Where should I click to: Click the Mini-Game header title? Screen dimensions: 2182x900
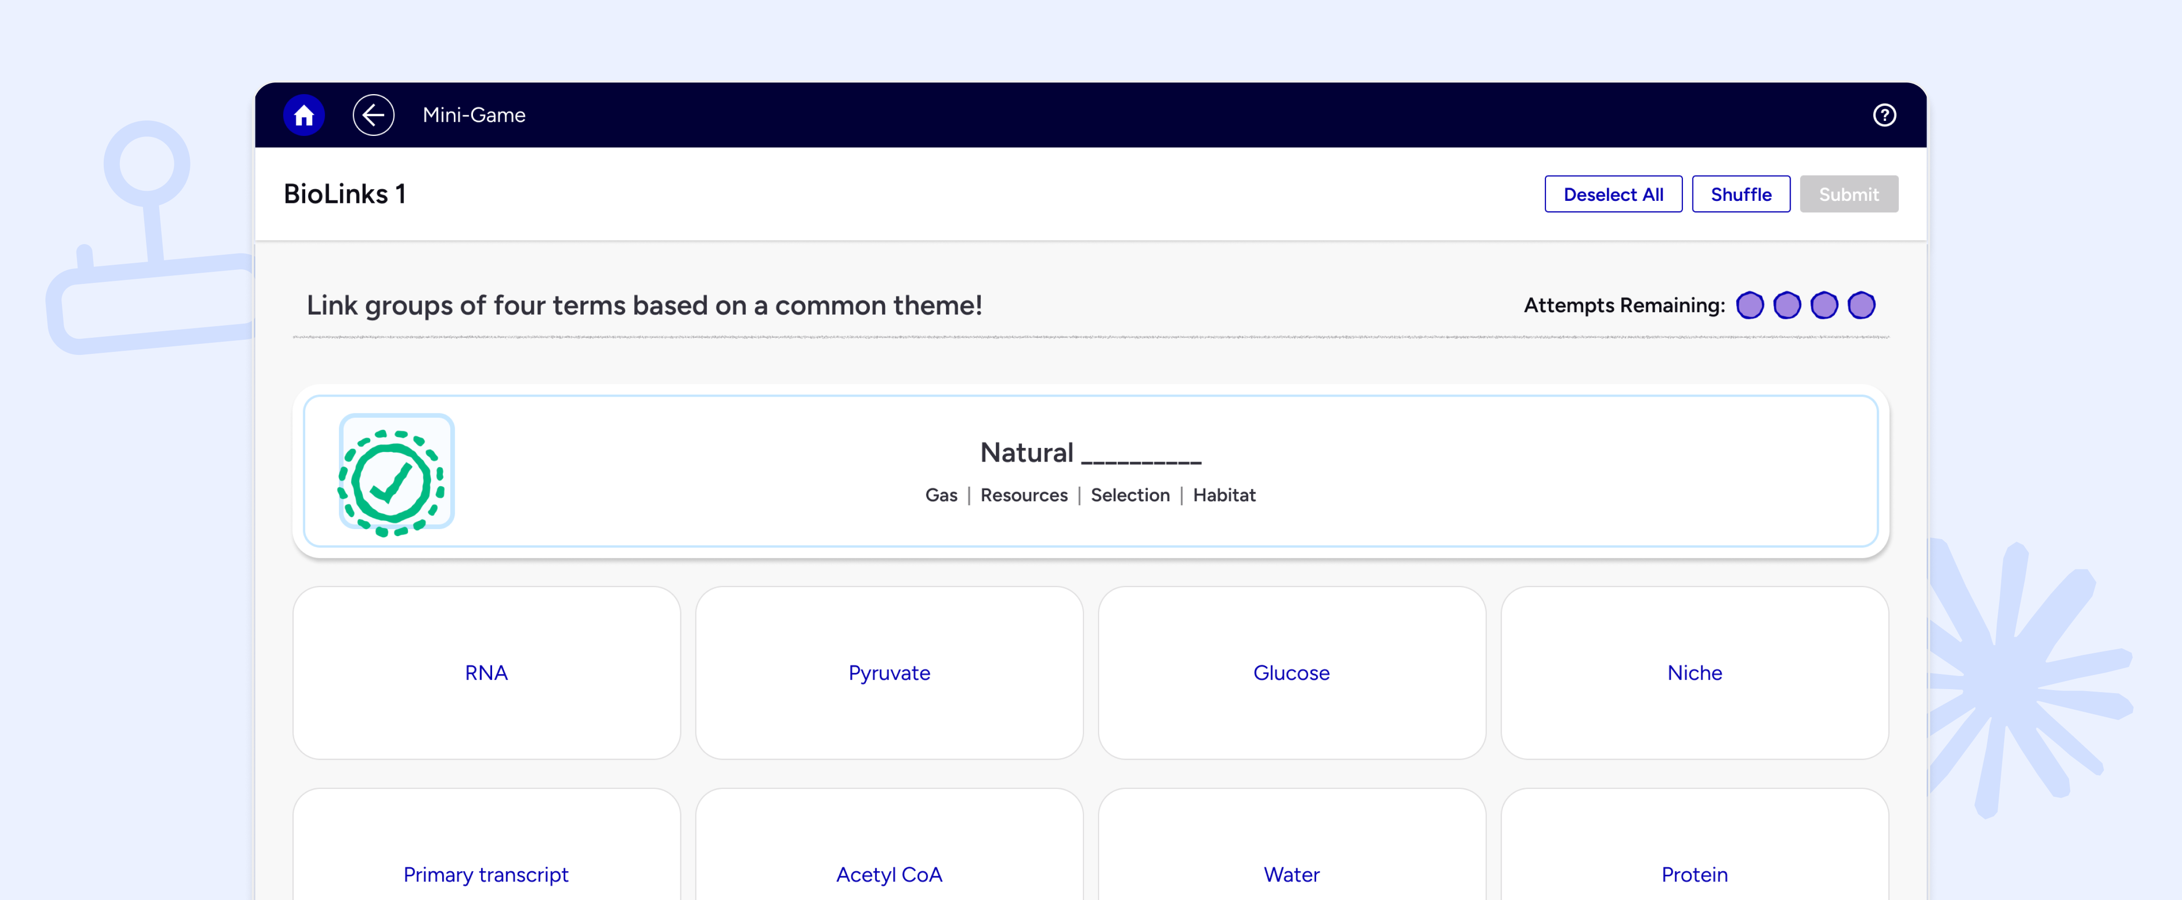point(474,115)
